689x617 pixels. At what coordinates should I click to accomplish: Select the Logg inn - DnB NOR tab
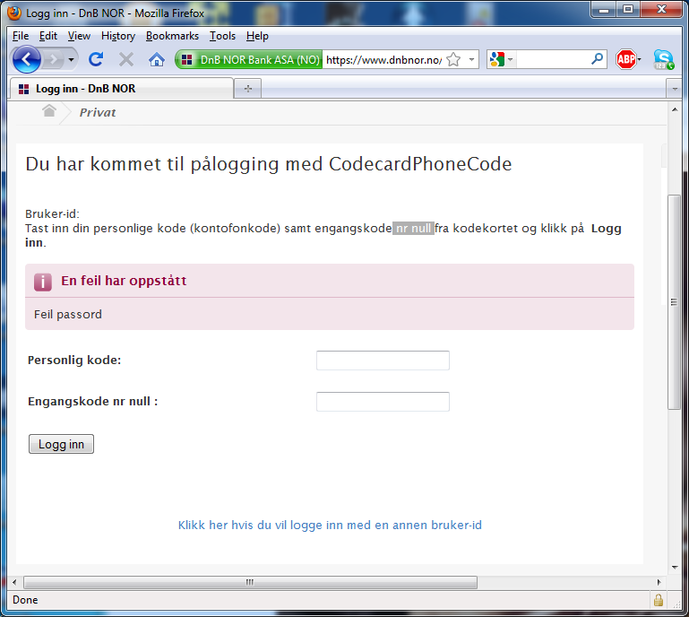121,89
